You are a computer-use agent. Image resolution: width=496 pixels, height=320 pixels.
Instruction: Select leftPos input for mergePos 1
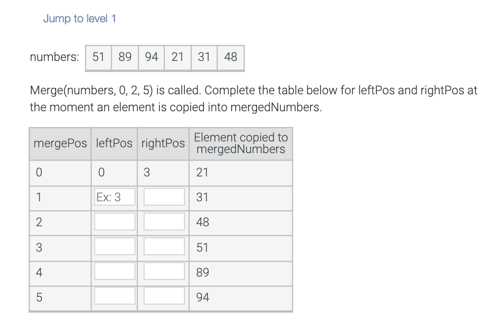pyautogui.click(x=114, y=197)
